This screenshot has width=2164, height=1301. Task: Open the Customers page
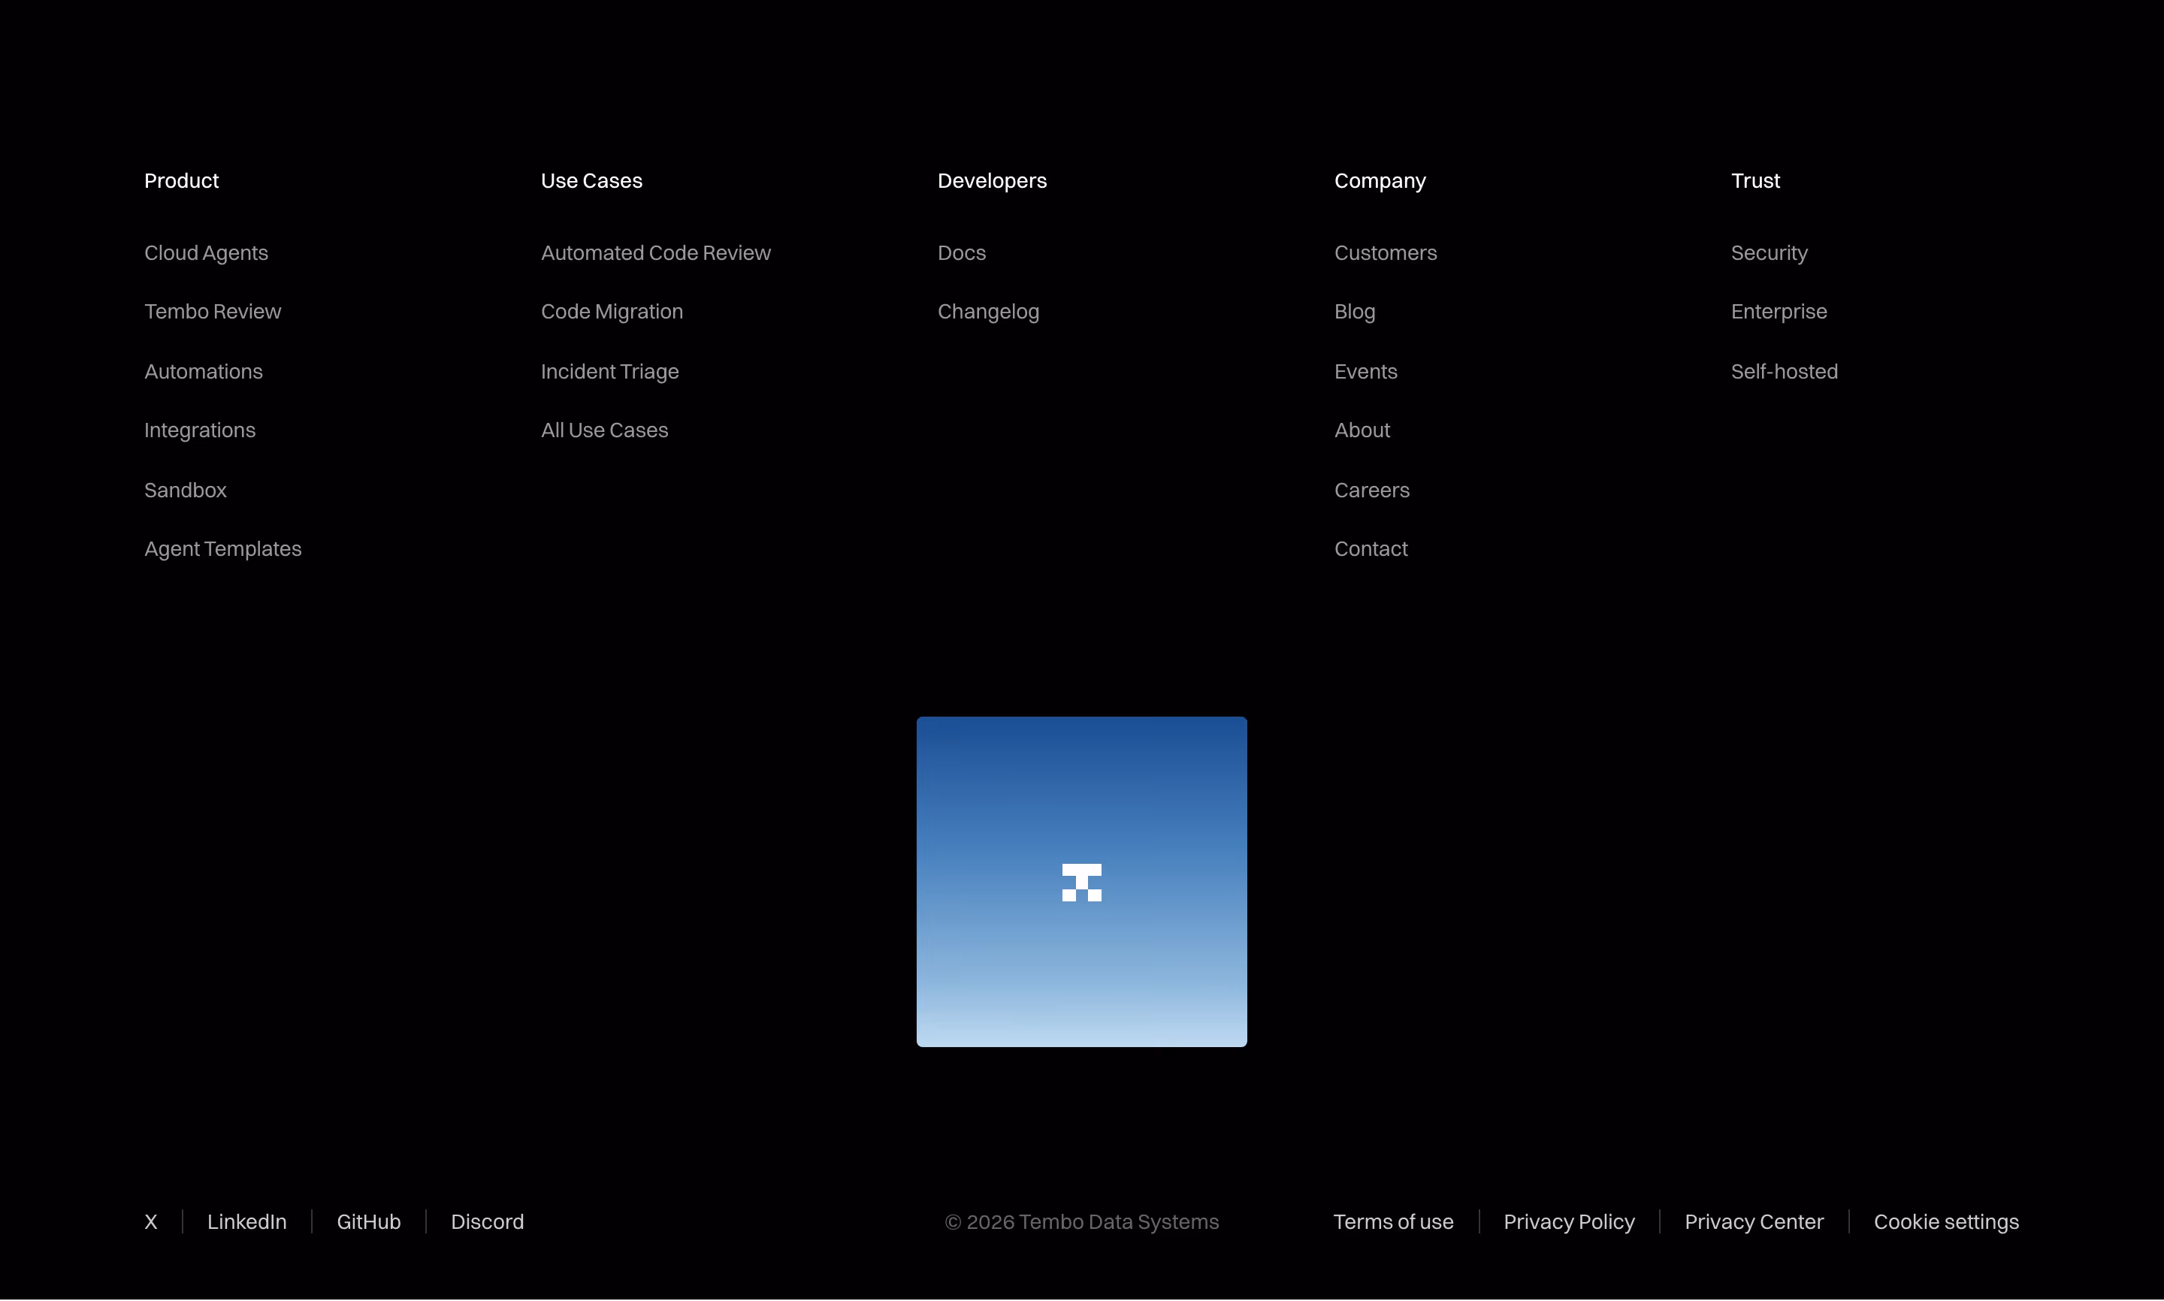tap(1386, 252)
